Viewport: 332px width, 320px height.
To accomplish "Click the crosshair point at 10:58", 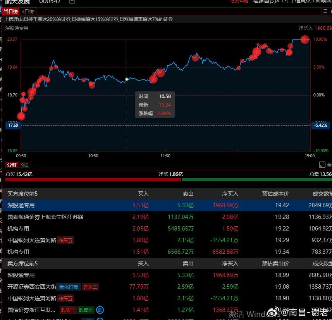I will 127,79.
